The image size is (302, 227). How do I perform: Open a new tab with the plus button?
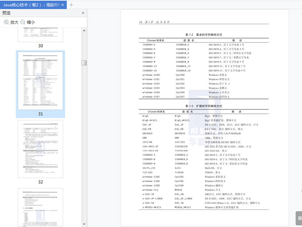71,5
